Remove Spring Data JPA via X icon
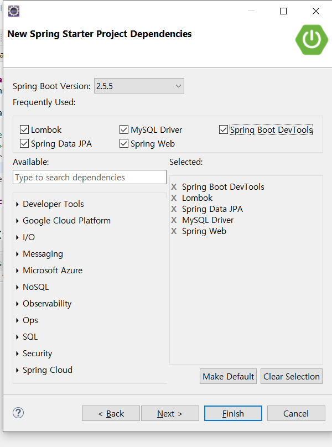 pos(174,209)
